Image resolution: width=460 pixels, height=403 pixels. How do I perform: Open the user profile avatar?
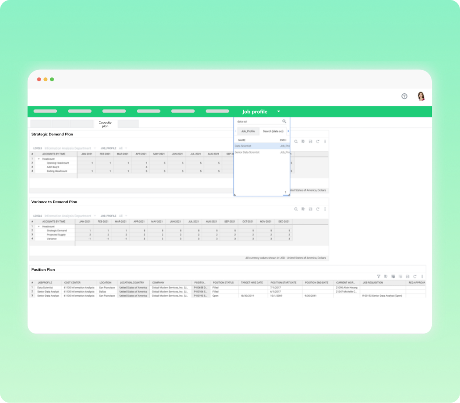point(421,96)
